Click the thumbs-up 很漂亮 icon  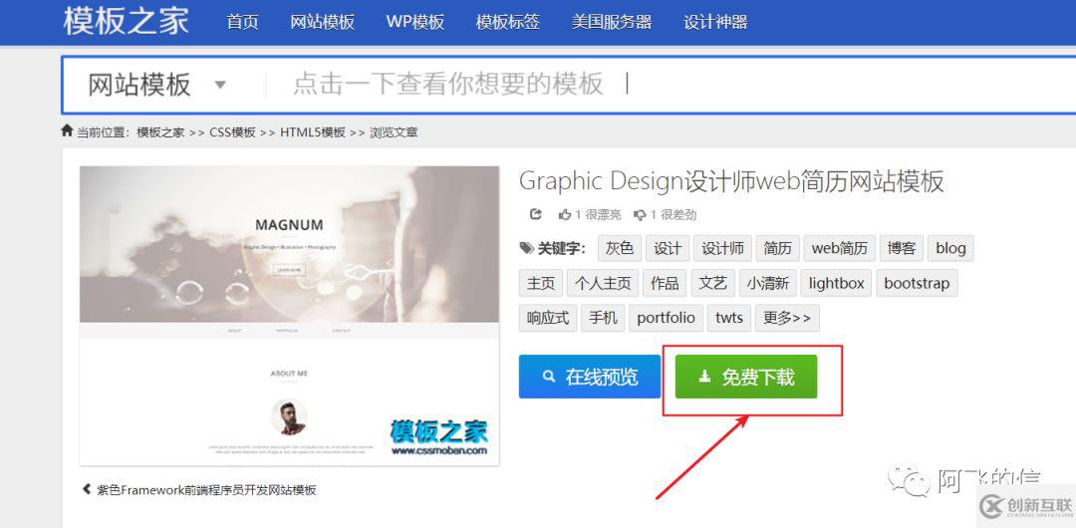[x=565, y=214]
